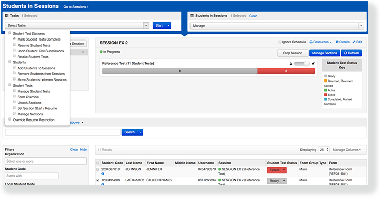Image resolution: width=380 pixels, height=200 pixels.
Task: Open Resources printer icon menu
Action: click(x=311, y=42)
